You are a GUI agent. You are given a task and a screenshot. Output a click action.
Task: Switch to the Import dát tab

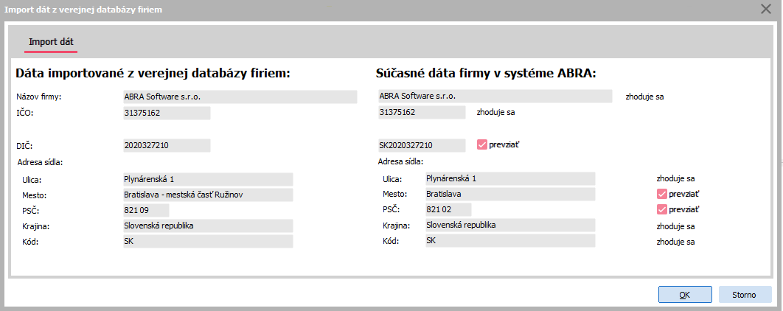[50, 41]
